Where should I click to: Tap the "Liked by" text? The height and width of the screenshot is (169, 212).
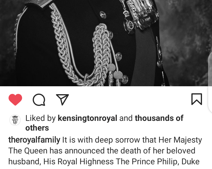(x=40, y=118)
